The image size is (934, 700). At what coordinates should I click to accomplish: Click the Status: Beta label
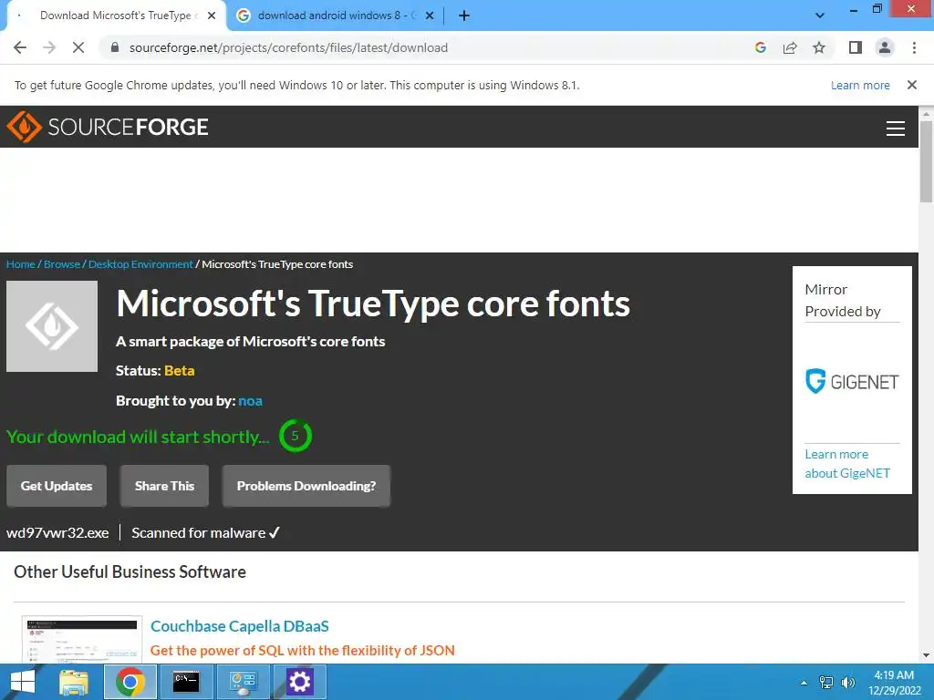[155, 371]
